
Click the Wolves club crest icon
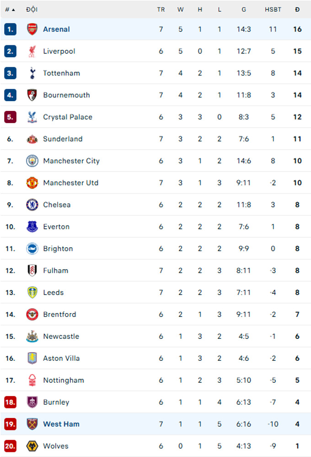[32, 446]
